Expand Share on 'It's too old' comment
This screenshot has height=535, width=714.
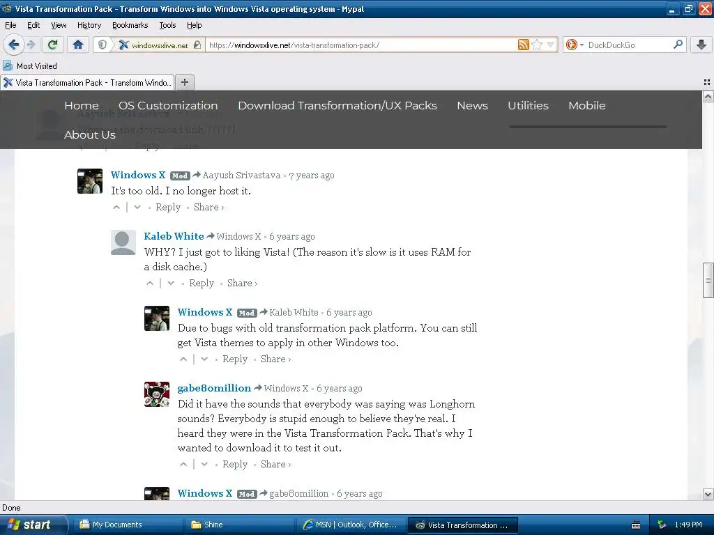tap(208, 208)
